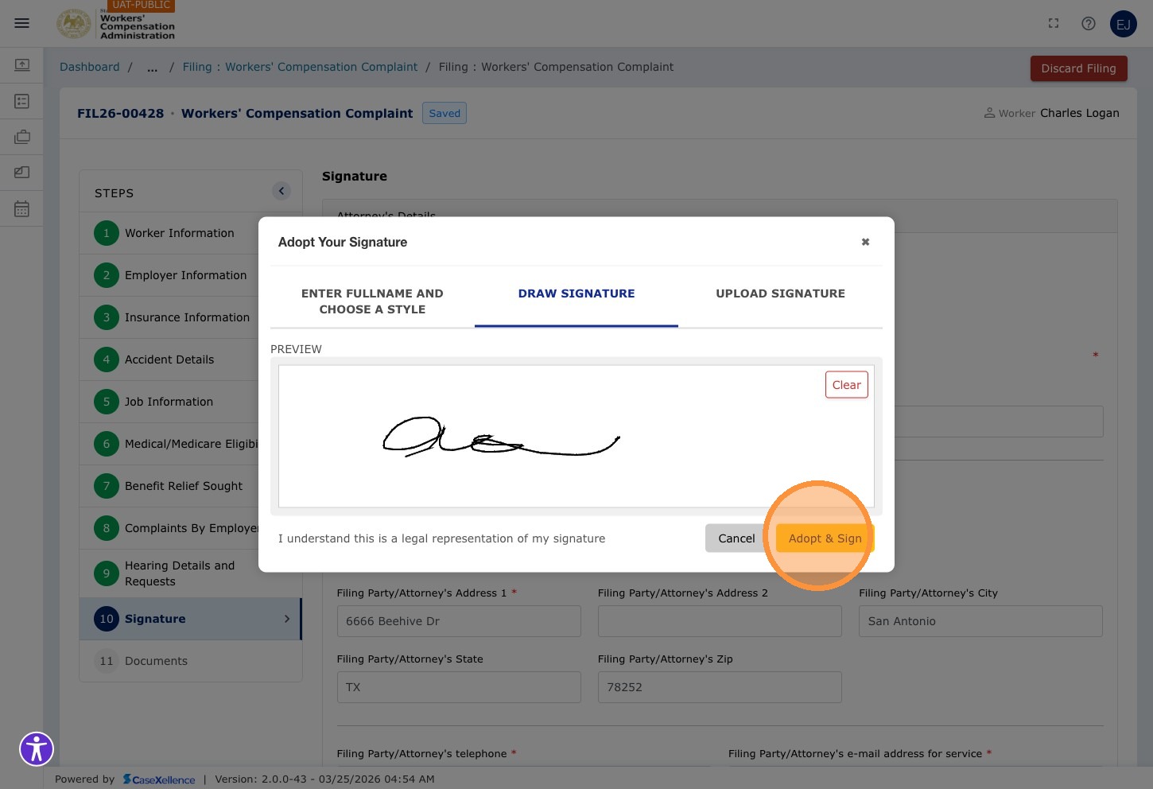
Task: Click the Discard Filing button
Action: click(x=1078, y=68)
